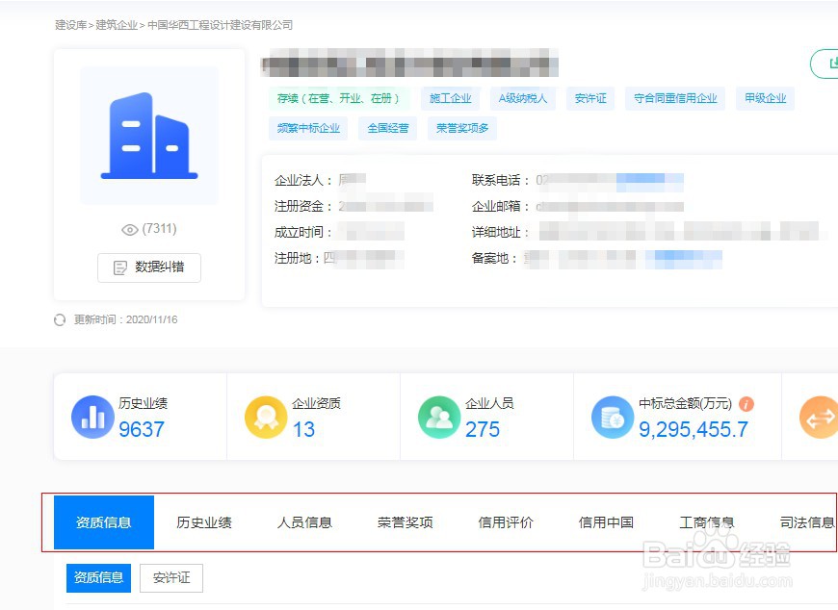Image resolution: width=838 pixels, height=610 pixels.
Task: Click the eye icon showing view count 7311
Action: (x=130, y=229)
